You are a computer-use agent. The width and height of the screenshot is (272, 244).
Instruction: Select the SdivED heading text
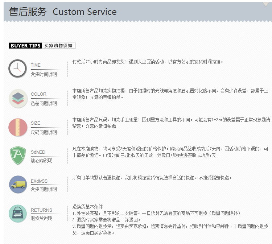point(38,152)
